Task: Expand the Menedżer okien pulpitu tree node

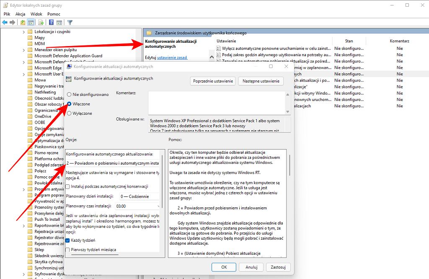Action: (x=23, y=50)
